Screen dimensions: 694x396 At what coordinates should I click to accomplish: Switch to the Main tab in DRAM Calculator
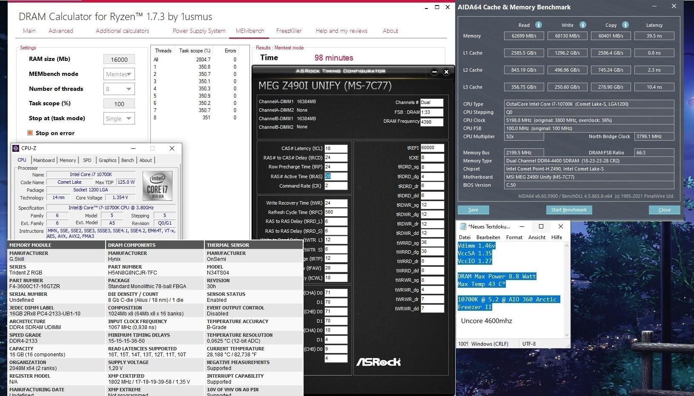point(29,31)
